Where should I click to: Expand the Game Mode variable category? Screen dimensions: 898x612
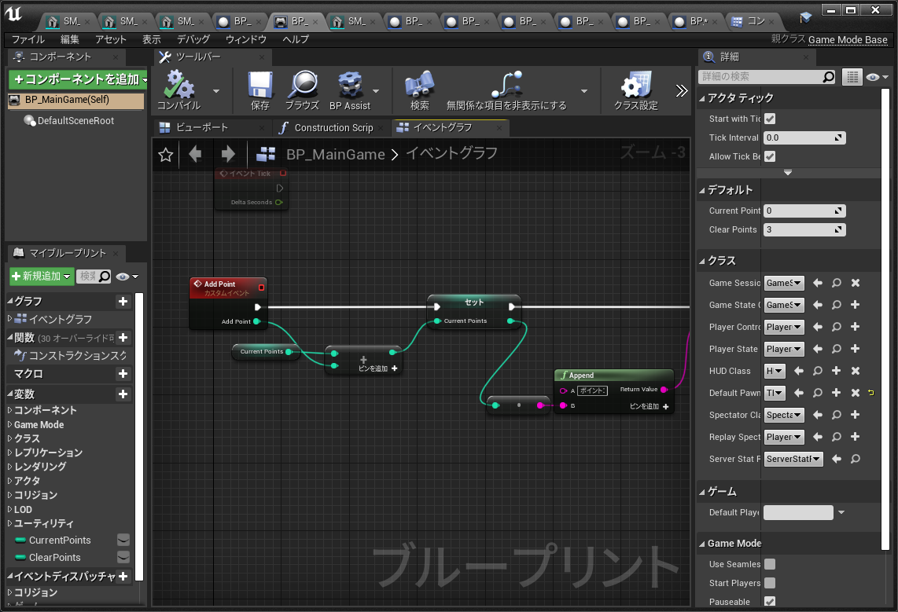tap(9, 424)
